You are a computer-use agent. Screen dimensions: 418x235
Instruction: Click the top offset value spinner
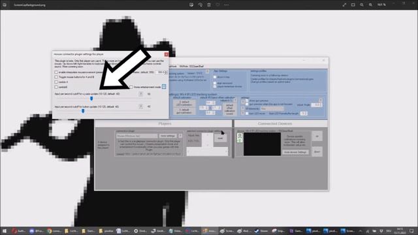(x=210, y=103)
